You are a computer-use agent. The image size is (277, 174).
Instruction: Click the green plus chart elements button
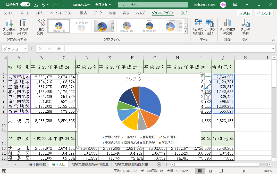pos(208,77)
